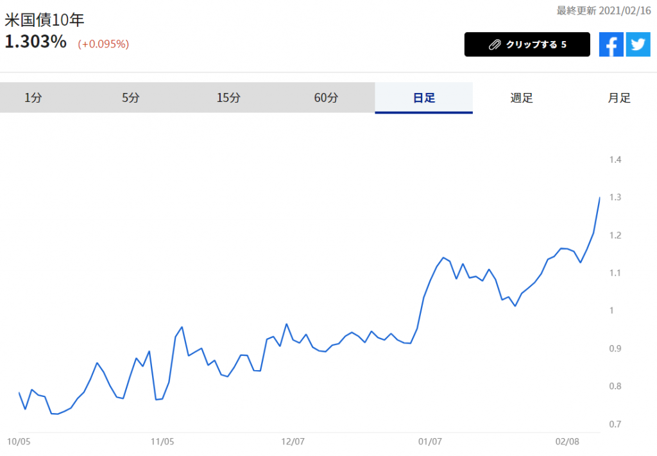Click the 01/07 date axis label

pos(429,442)
